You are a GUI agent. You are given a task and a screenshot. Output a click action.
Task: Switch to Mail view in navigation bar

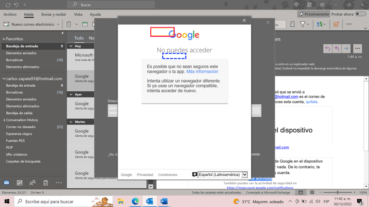(x=6, y=183)
